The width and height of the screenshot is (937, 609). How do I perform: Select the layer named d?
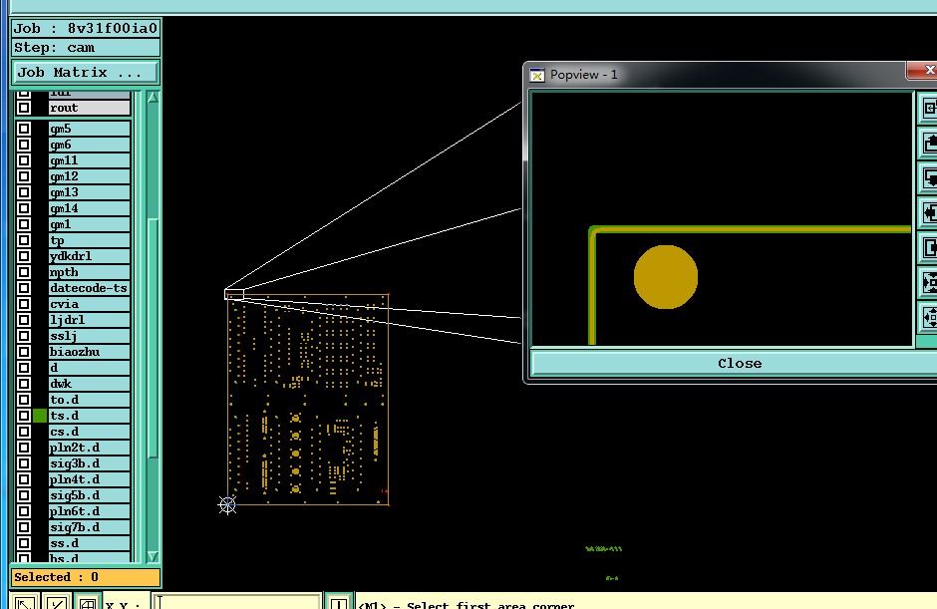pyautogui.click(x=89, y=368)
